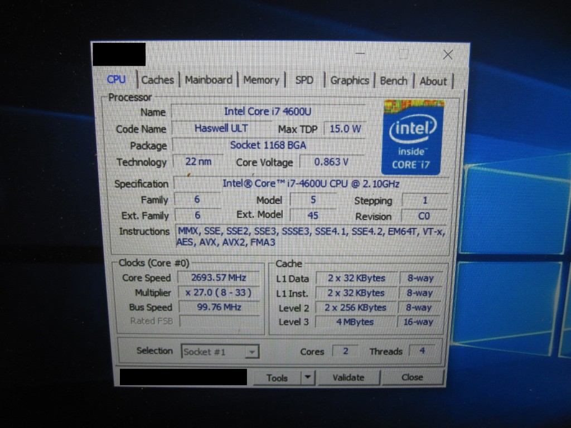Open the Graphics tab
This screenshot has width=571, height=428.
[x=349, y=80]
